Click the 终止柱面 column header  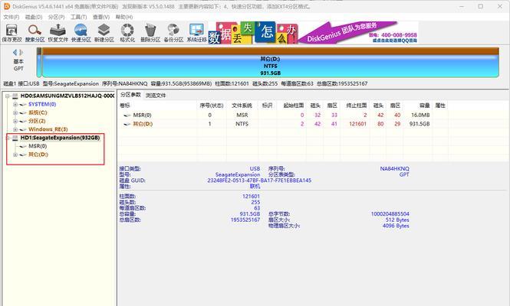point(356,106)
